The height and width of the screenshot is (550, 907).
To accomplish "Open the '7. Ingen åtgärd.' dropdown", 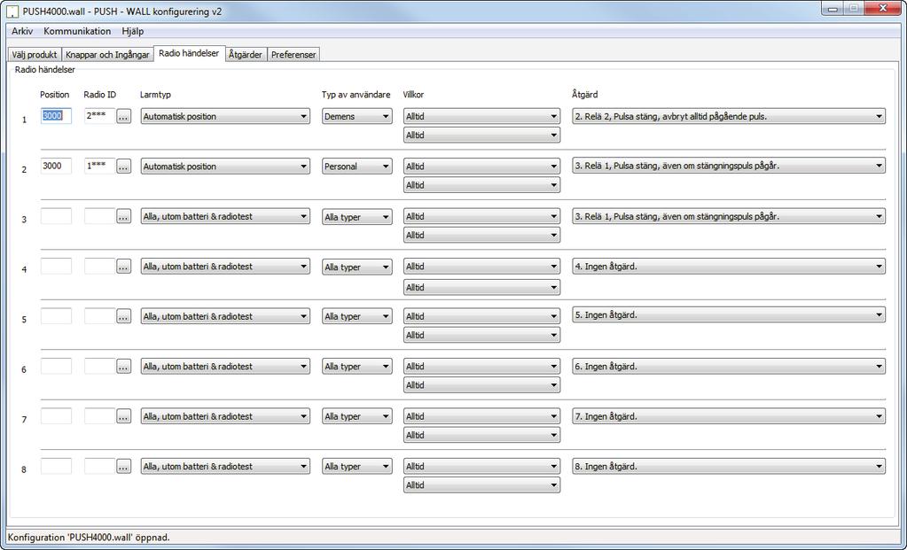I will click(728, 416).
